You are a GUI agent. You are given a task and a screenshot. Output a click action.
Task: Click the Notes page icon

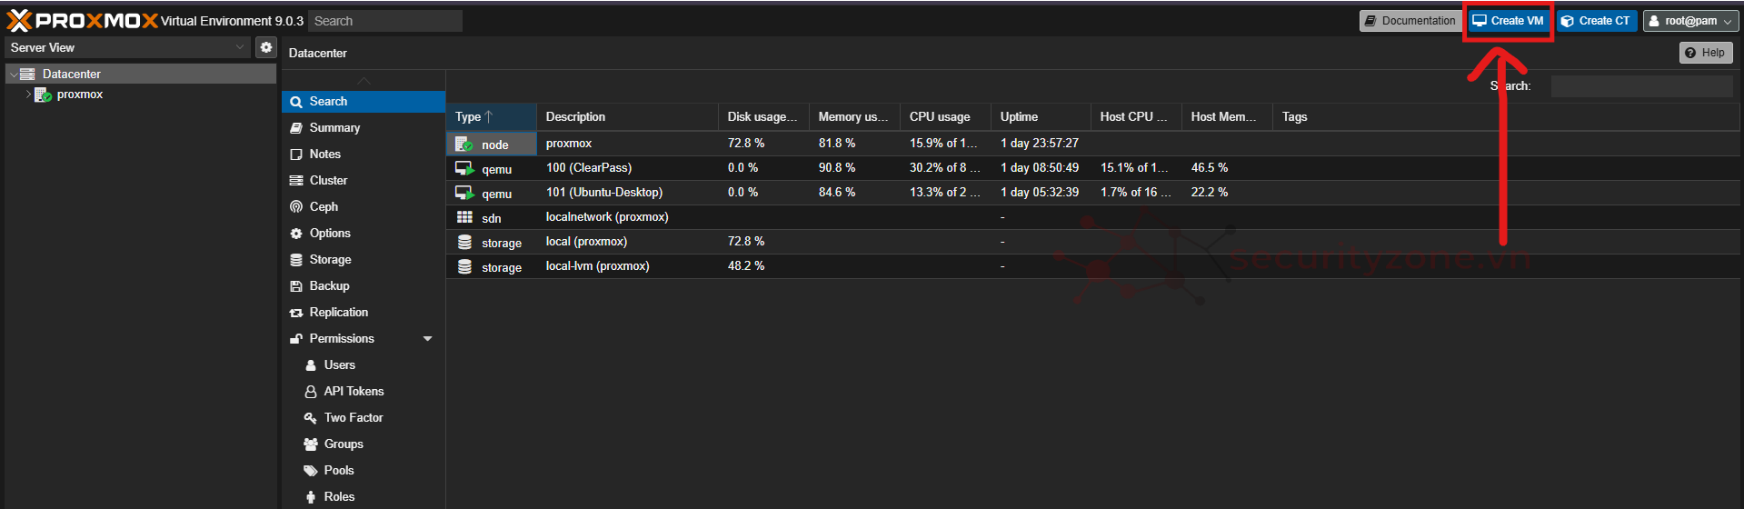pyautogui.click(x=296, y=155)
